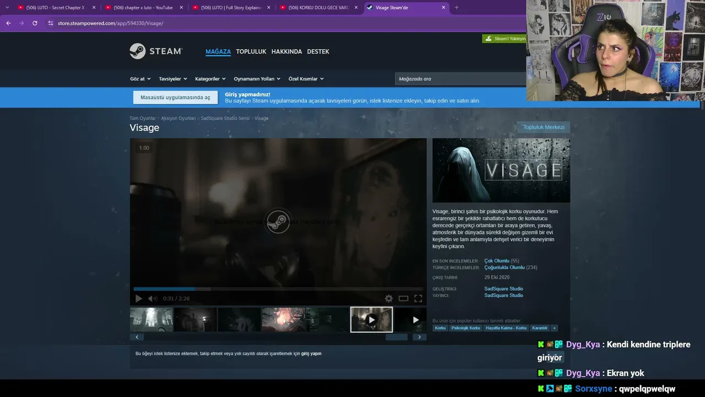Go back to the previous browser page
This screenshot has width=705, height=397.
8,23
